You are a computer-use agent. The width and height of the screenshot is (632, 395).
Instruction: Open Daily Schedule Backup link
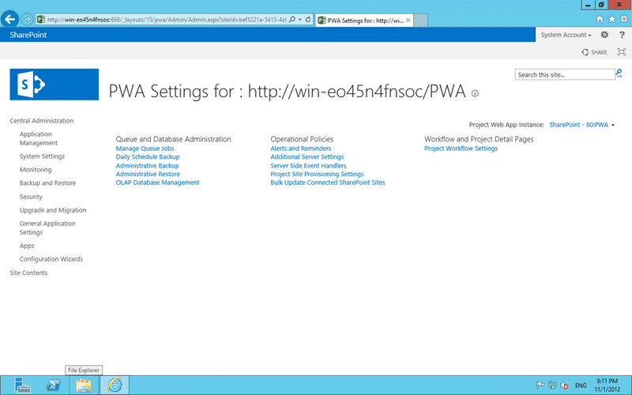pyautogui.click(x=148, y=156)
